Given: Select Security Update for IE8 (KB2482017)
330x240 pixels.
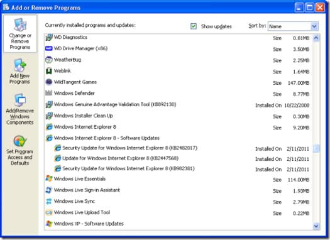Looking at the screenshot, I should (130, 148).
